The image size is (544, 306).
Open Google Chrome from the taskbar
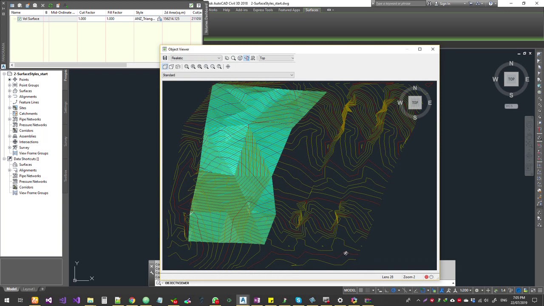point(132,301)
